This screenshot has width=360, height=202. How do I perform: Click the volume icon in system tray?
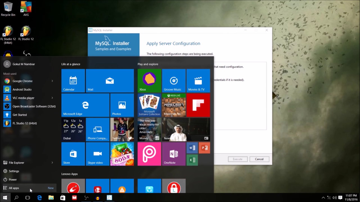pyautogui.click(x=334, y=198)
